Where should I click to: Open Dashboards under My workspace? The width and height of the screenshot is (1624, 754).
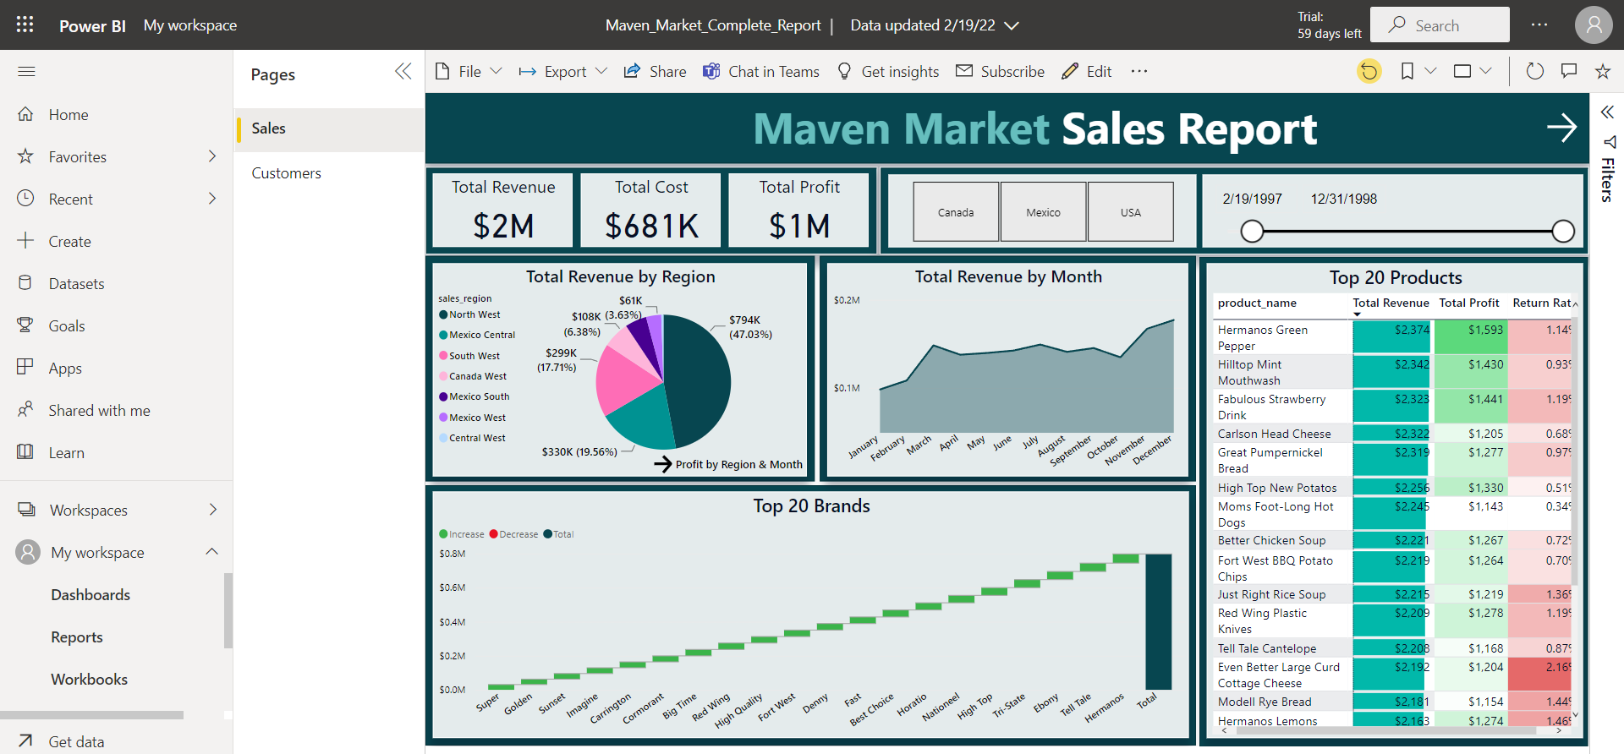tap(91, 594)
